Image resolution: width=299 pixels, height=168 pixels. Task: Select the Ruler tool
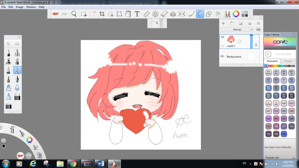pos(147,14)
